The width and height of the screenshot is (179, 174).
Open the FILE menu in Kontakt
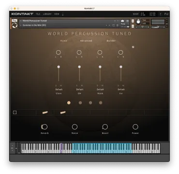tap(38, 14)
